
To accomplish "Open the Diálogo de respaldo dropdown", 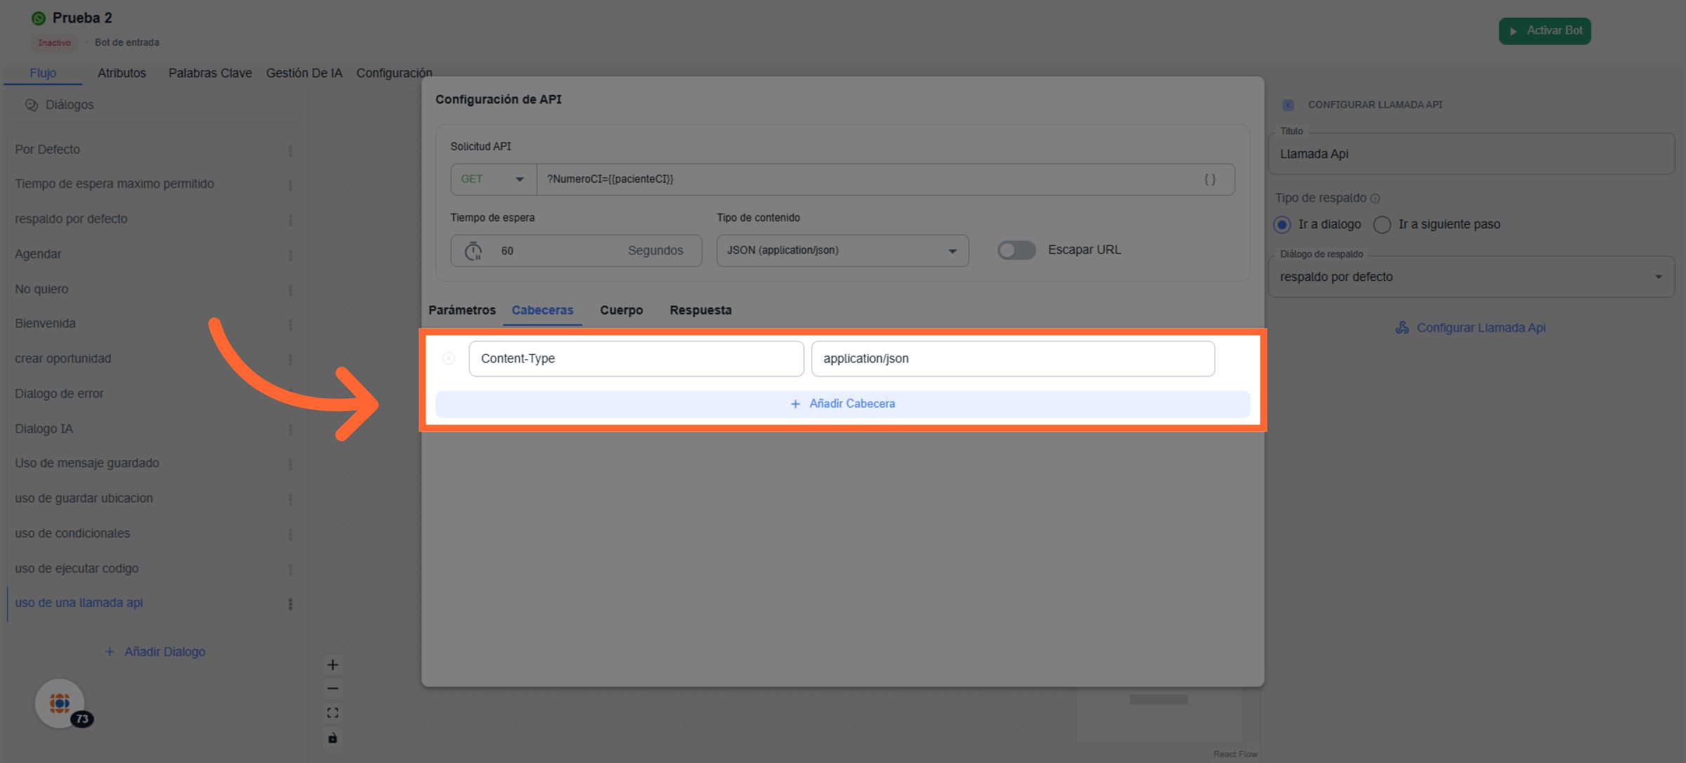I will (x=1471, y=277).
